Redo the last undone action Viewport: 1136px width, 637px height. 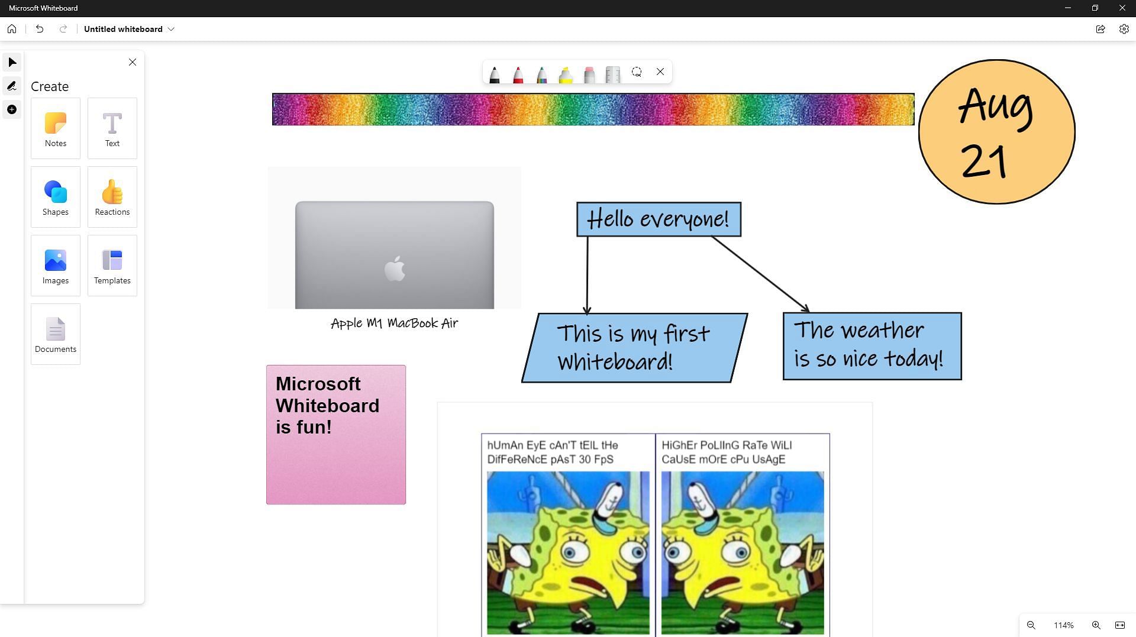63,29
